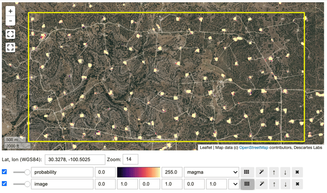Click grid icon on probability layer row
This screenshot has height=193, width=327.
tap(247, 172)
